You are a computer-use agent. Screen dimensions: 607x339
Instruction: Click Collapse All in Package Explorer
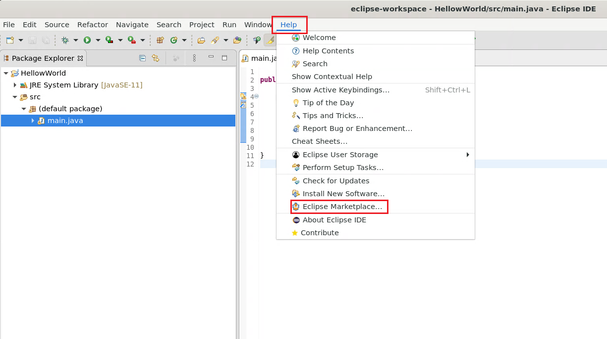pos(142,58)
